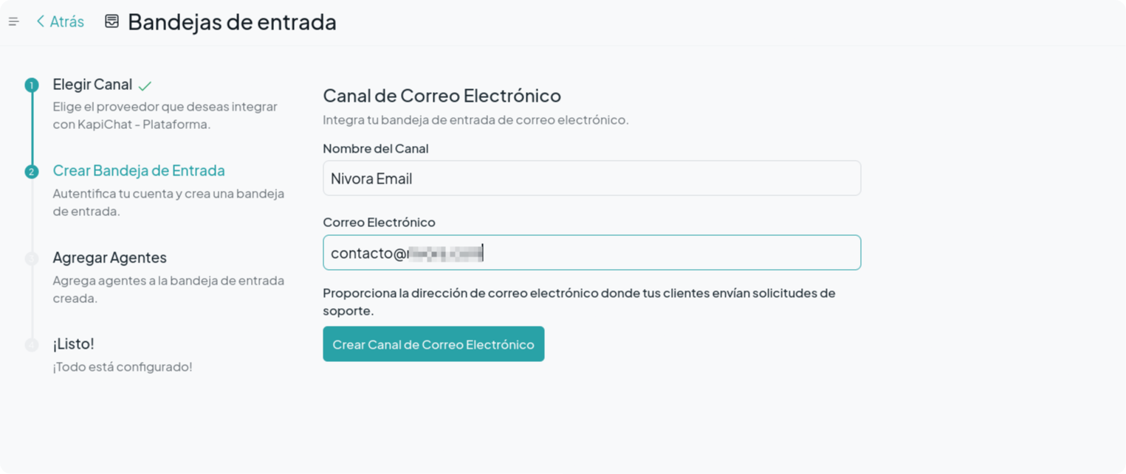Focus the Correo Electrónico input field
This screenshot has height=474, width=1126.
(592, 253)
